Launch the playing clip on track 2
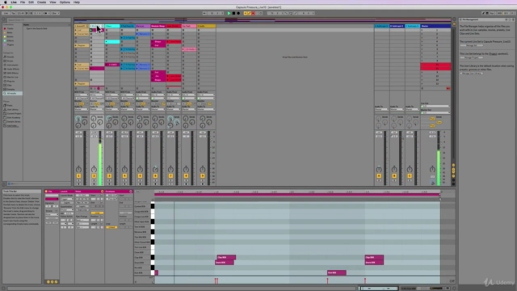The width and height of the screenshot is (517, 291). point(91,30)
